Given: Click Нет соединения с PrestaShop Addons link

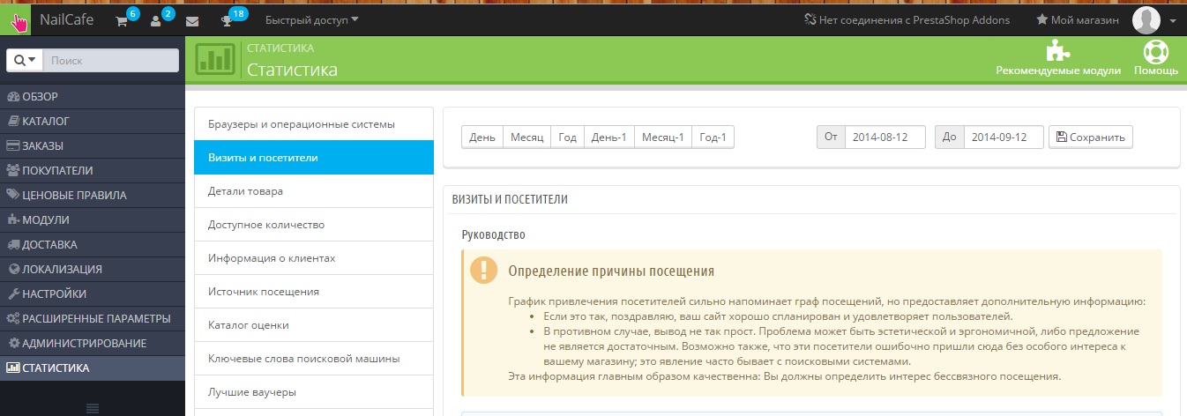Looking at the screenshot, I should pyautogui.click(x=907, y=19).
